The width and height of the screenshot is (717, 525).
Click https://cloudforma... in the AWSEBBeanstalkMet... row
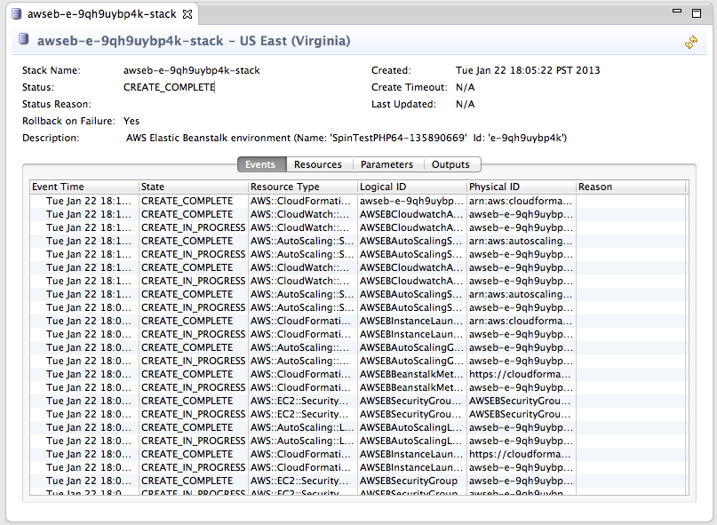(520, 374)
